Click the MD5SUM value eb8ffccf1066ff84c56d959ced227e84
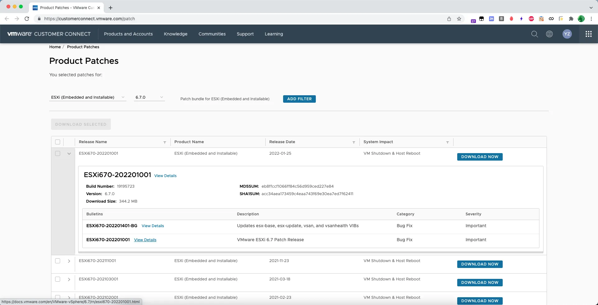 (x=297, y=186)
